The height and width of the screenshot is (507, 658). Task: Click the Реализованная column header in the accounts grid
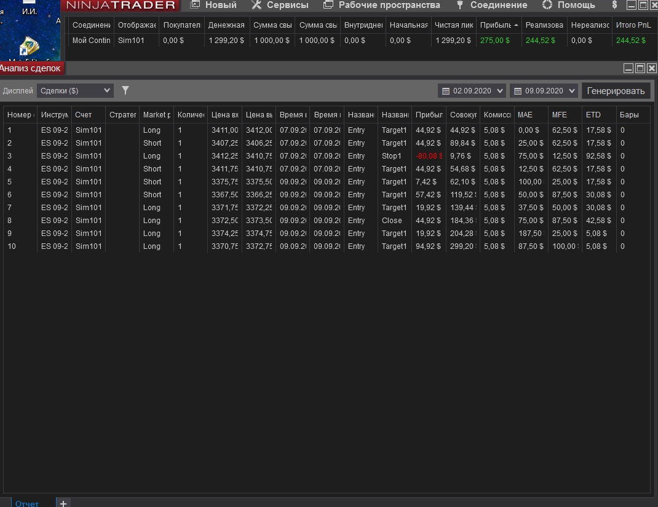(x=544, y=25)
